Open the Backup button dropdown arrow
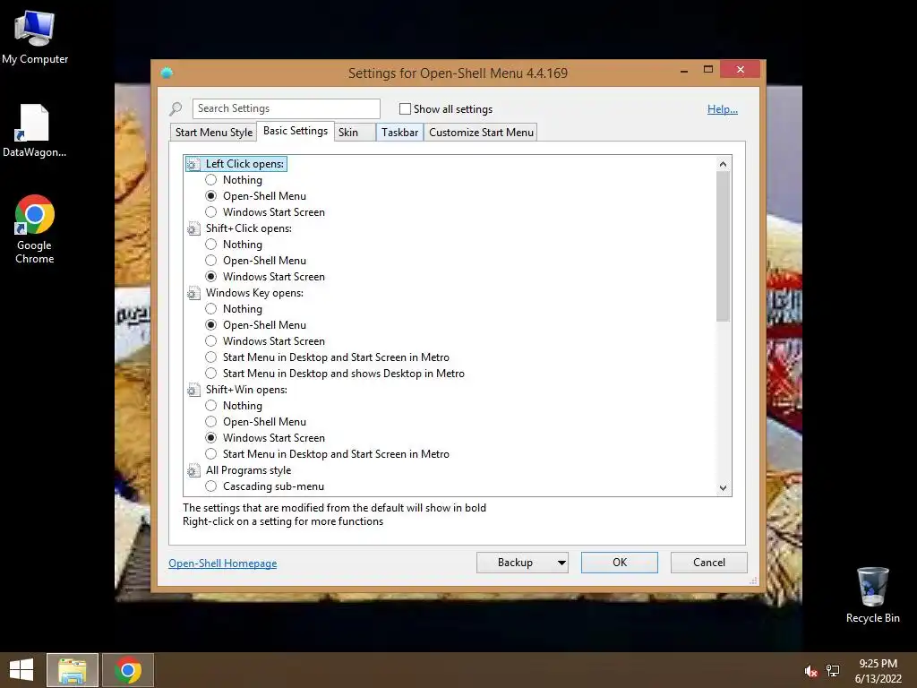The width and height of the screenshot is (917, 688). 561,563
